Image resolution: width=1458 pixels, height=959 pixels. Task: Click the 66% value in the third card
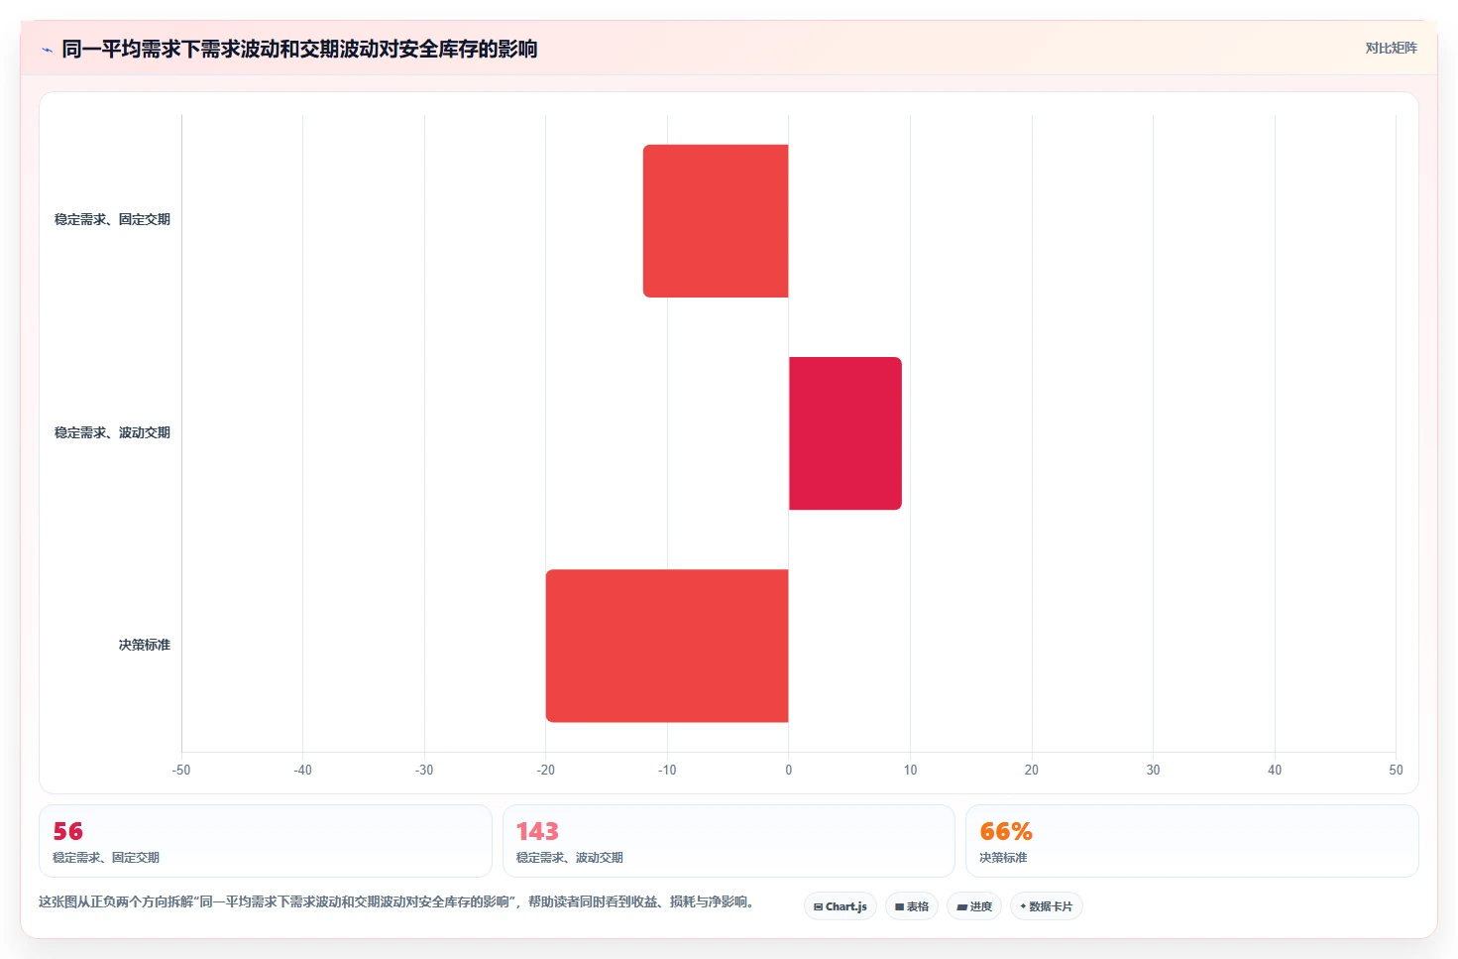tap(1006, 831)
